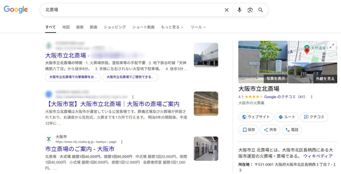The image size is (341, 174).
Task: Switch to the 画像 tab
Action: [x=80, y=27]
